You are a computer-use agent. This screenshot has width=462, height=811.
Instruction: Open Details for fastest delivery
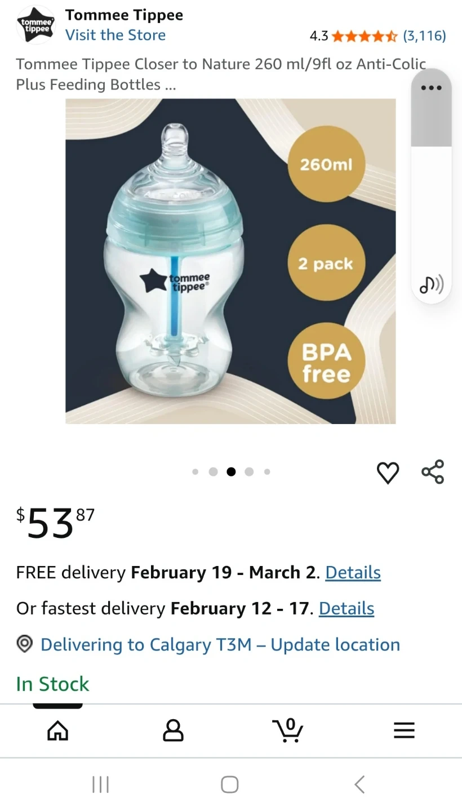(x=346, y=608)
